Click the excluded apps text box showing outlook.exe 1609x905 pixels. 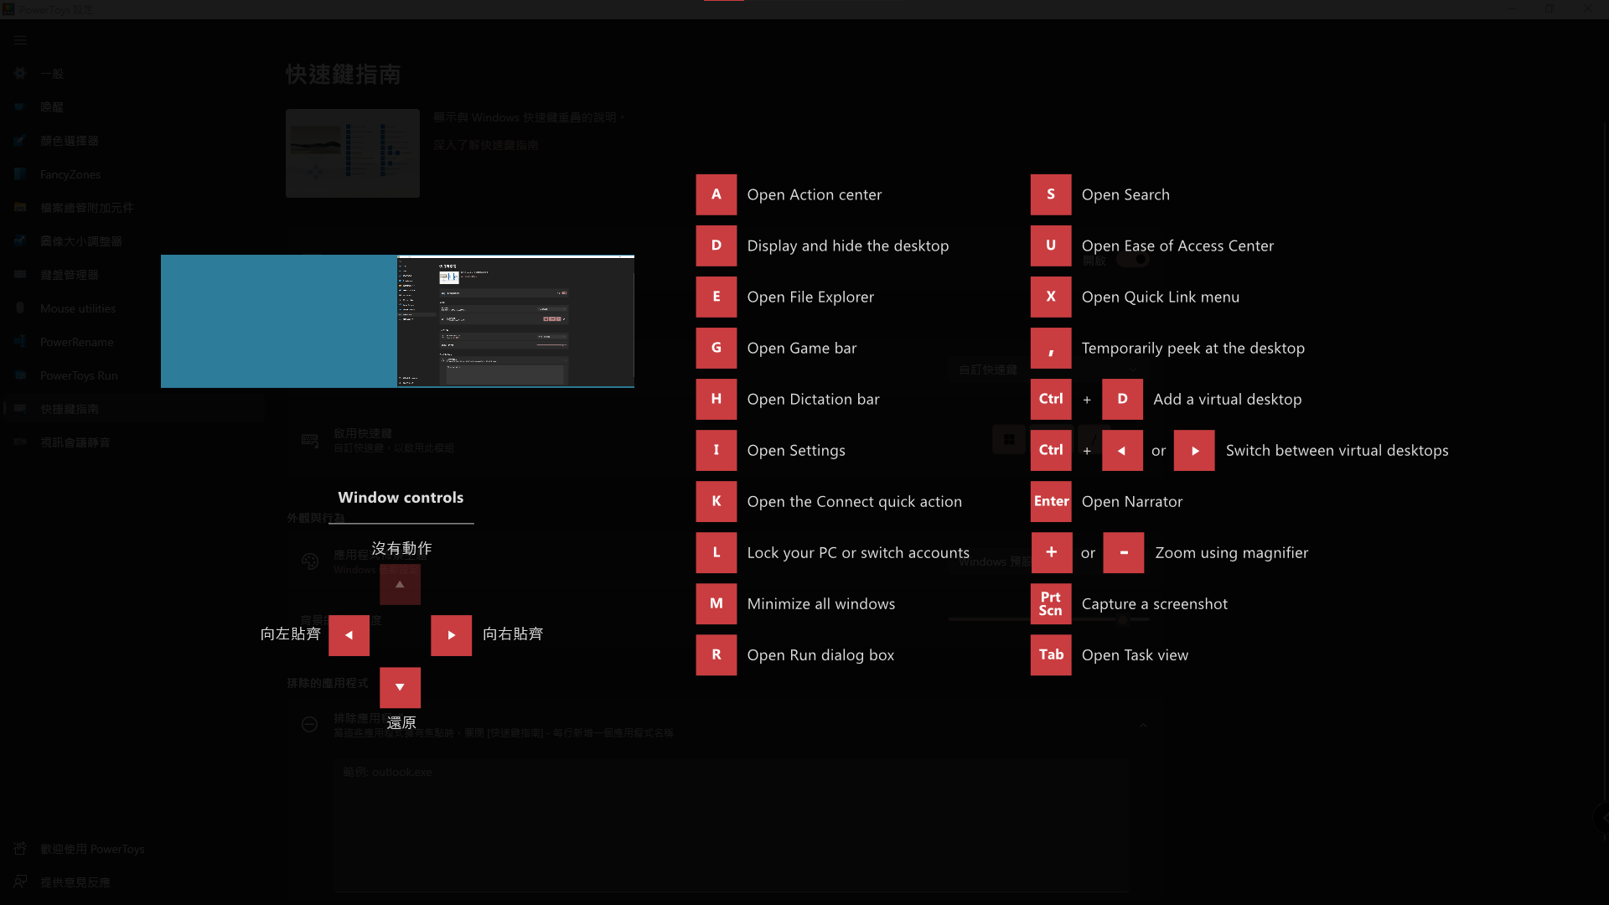732,825
